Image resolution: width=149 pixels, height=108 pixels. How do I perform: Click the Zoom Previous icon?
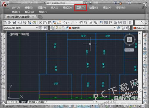coord(95,23)
